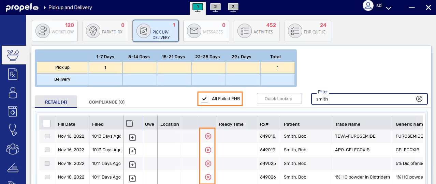Sort by the Patient column header
The height and width of the screenshot is (184, 436).
click(x=292, y=124)
